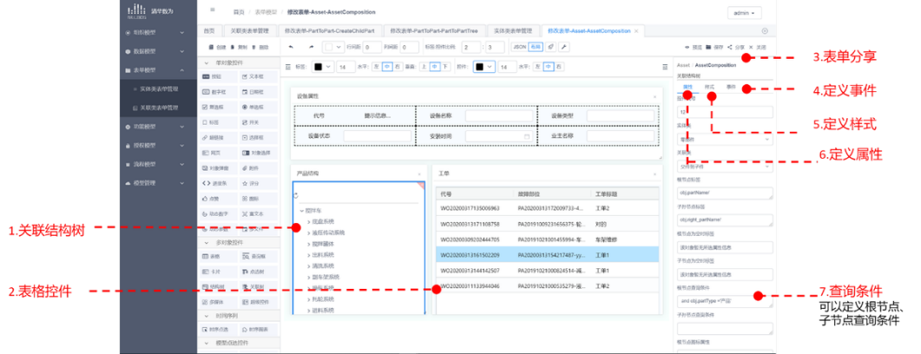Click the rocket icon in the toolbar
This screenshot has width=921, height=354.
pos(549,47)
